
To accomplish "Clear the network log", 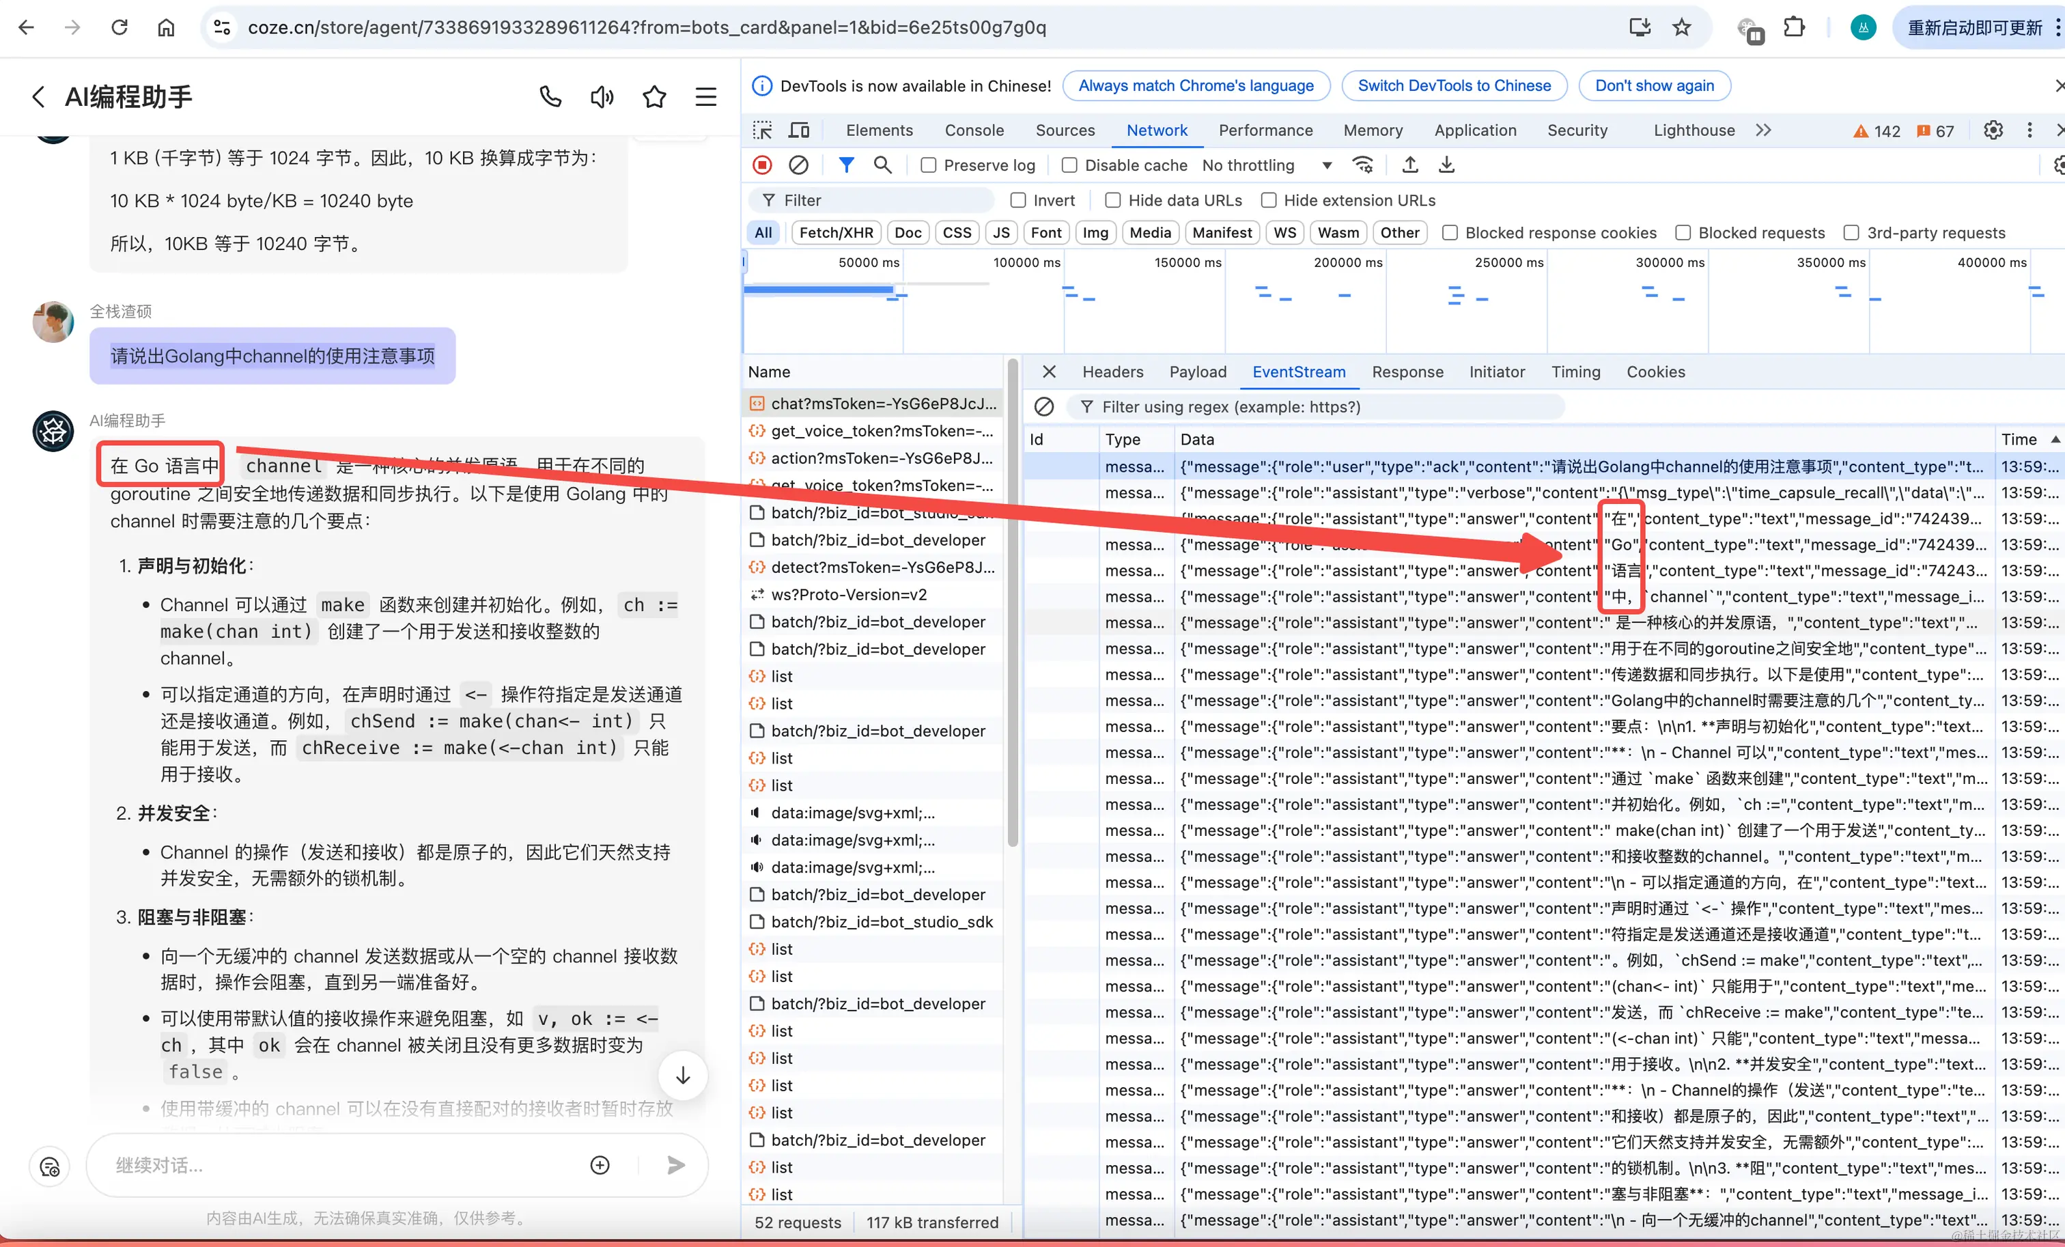I will [799, 165].
